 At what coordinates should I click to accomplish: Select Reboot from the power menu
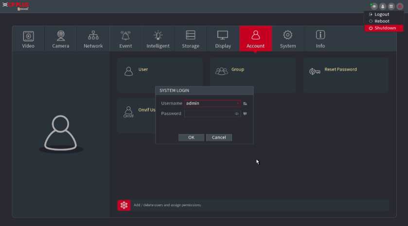point(381,21)
